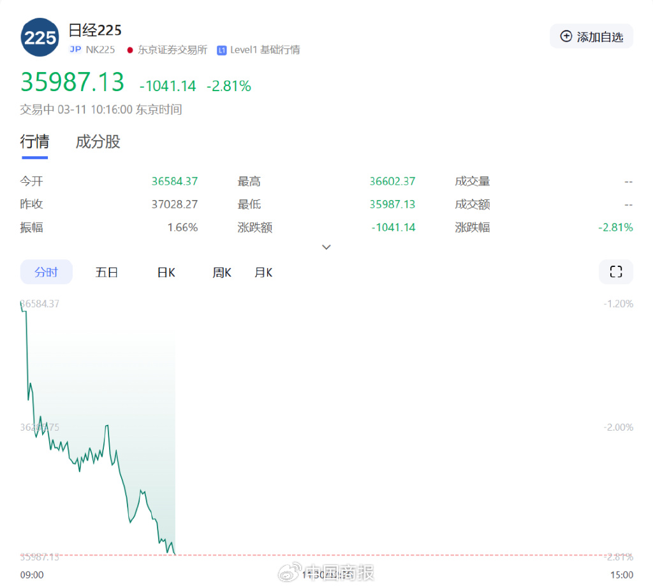
Task: Click the plus icon in 添加自选
Action: tap(566, 36)
